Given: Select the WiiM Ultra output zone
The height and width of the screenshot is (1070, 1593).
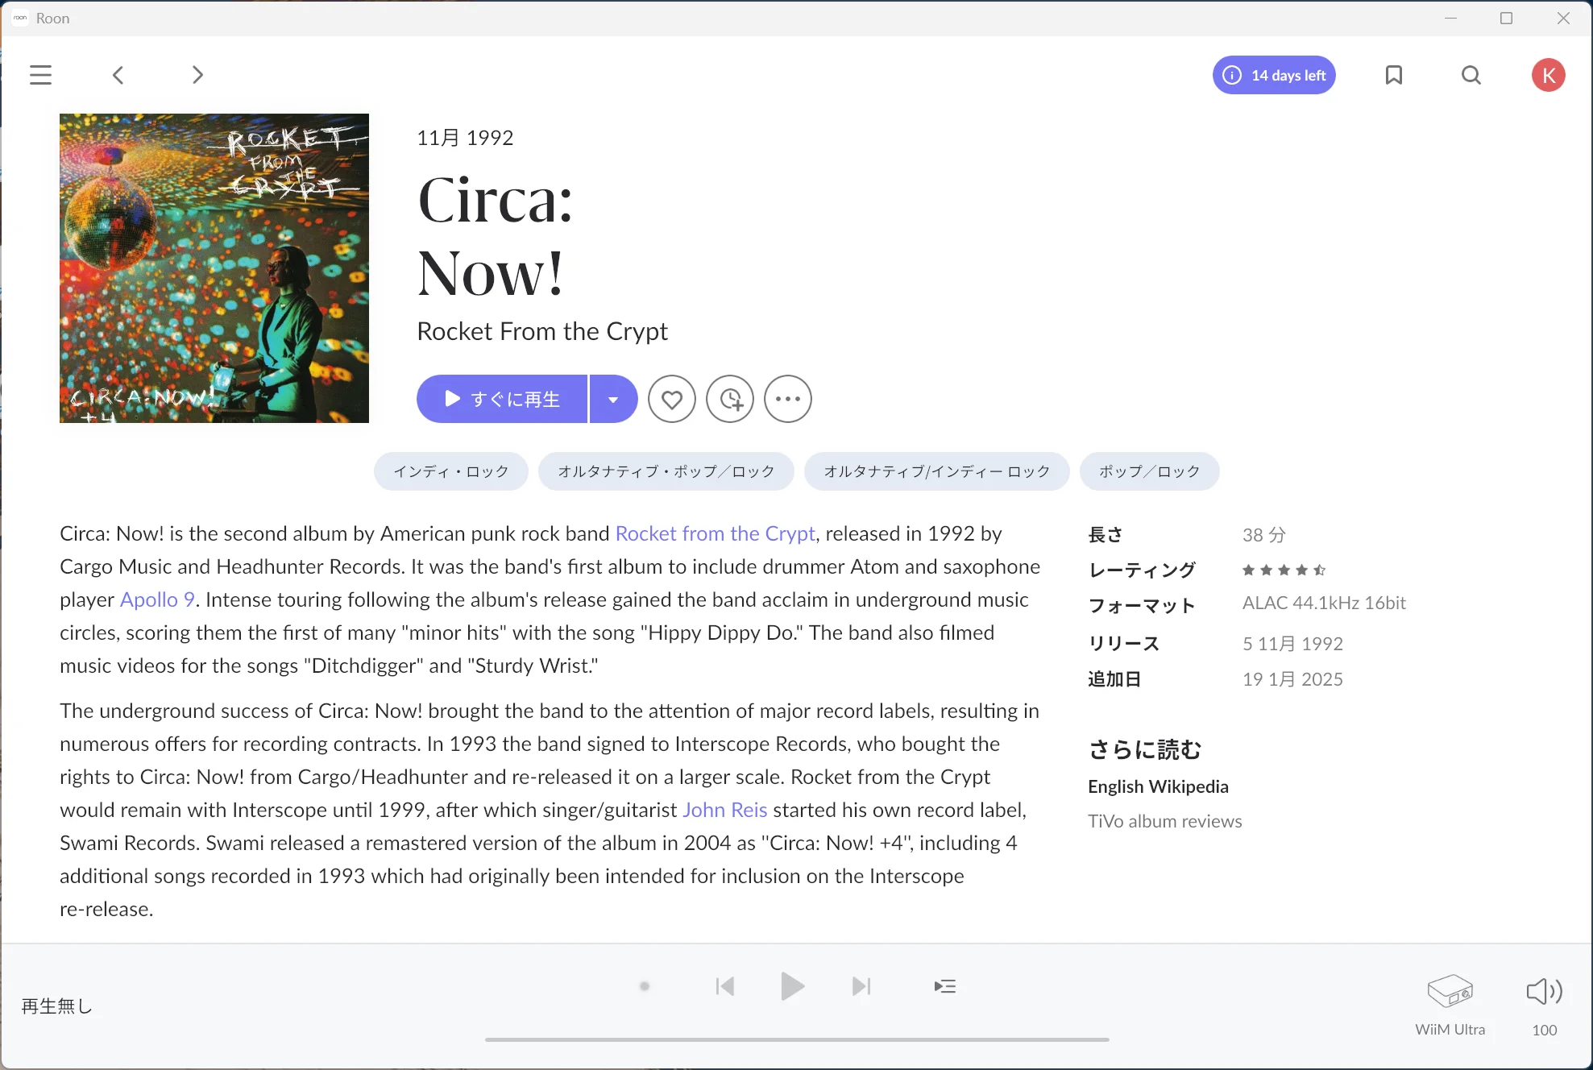Looking at the screenshot, I should point(1450,992).
